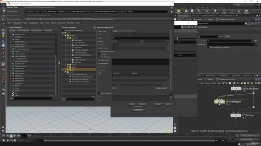
Task: Select Ramp (Float) parameter type
Action: tap(19, 81)
